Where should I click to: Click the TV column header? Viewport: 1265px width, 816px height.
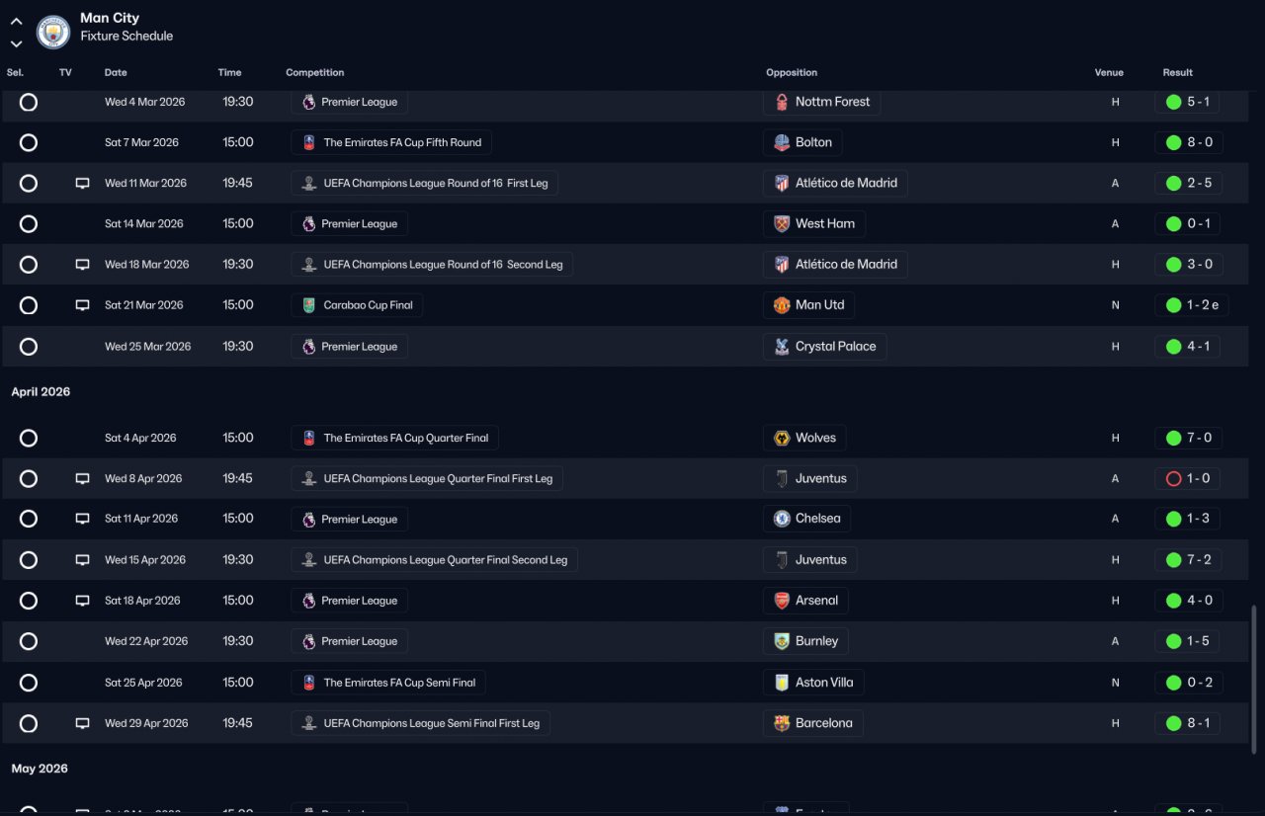click(65, 72)
